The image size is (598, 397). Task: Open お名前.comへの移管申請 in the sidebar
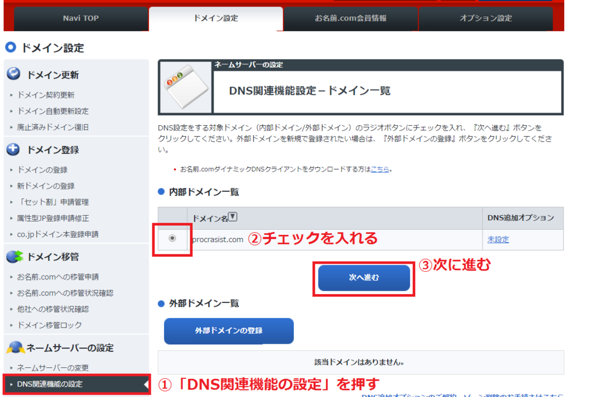[x=58, y=277]
